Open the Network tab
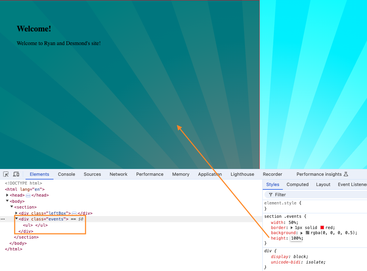 point(119,174)
